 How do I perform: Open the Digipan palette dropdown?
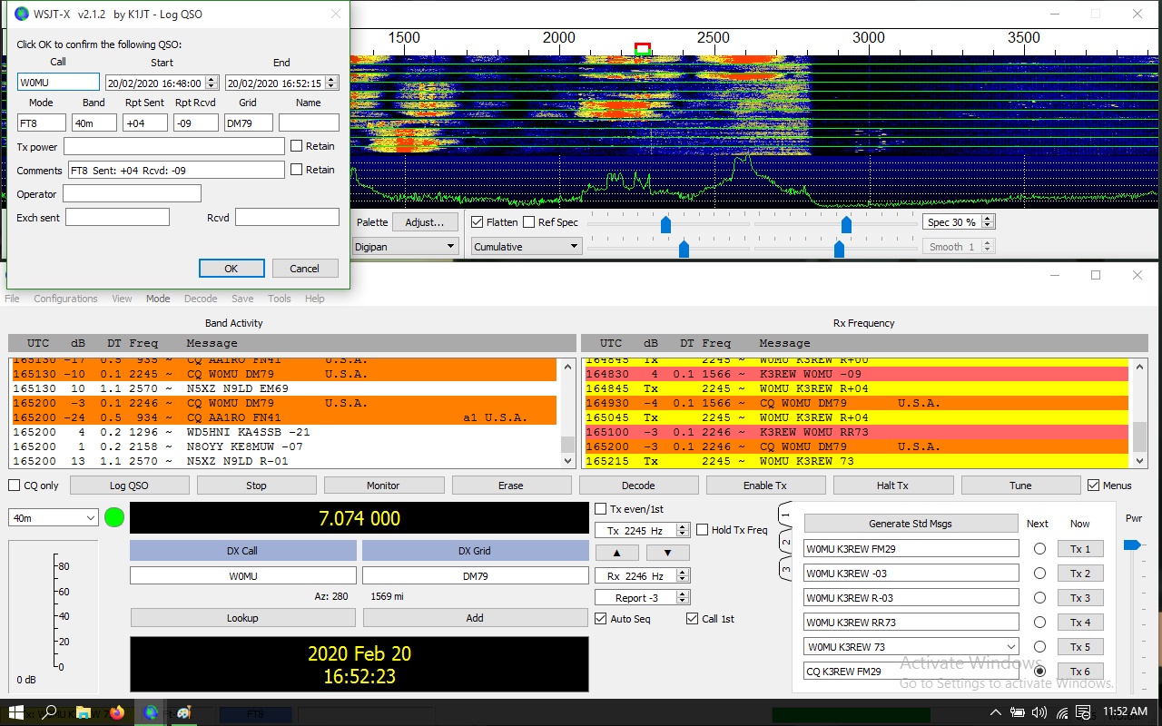point(405,246)
